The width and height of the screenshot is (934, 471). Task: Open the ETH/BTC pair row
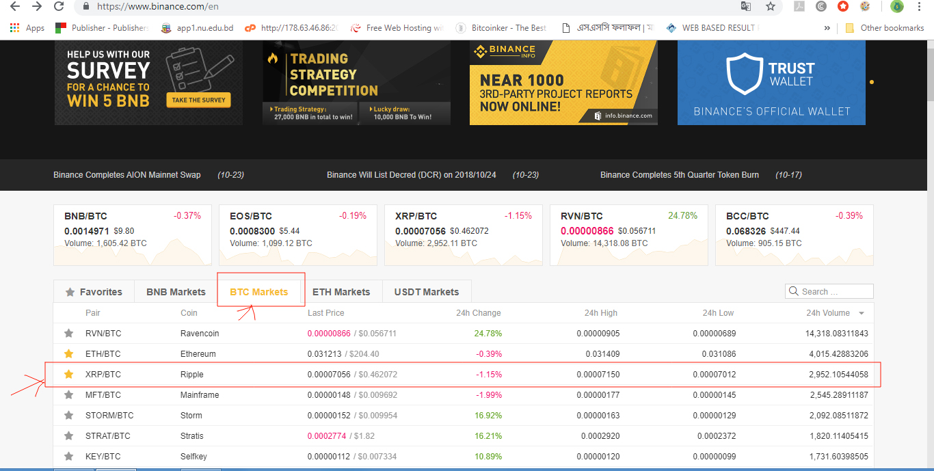(x=464, y=354)
